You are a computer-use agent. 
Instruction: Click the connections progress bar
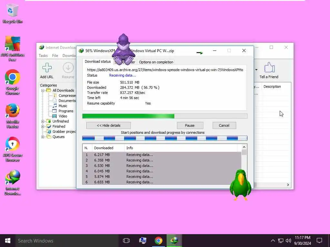coord(165,138)
